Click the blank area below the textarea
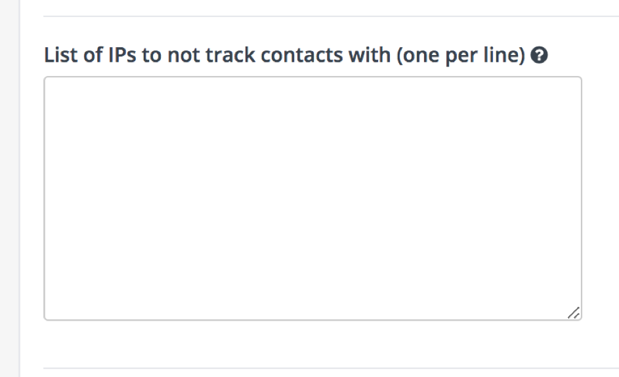 (312, 344)
